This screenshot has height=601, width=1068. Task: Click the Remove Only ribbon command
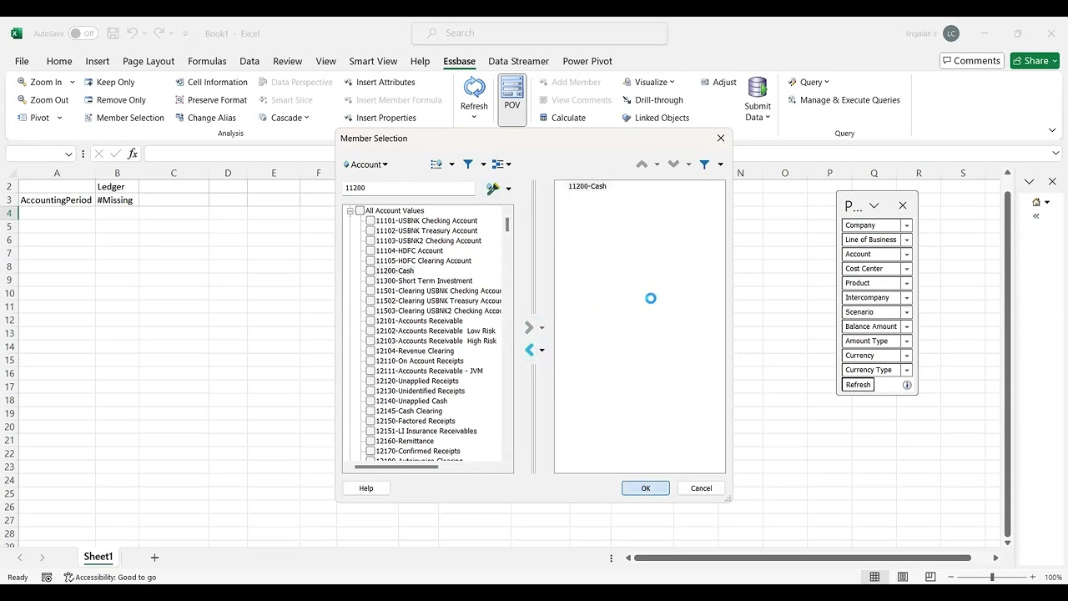click(x=114, y=99)
